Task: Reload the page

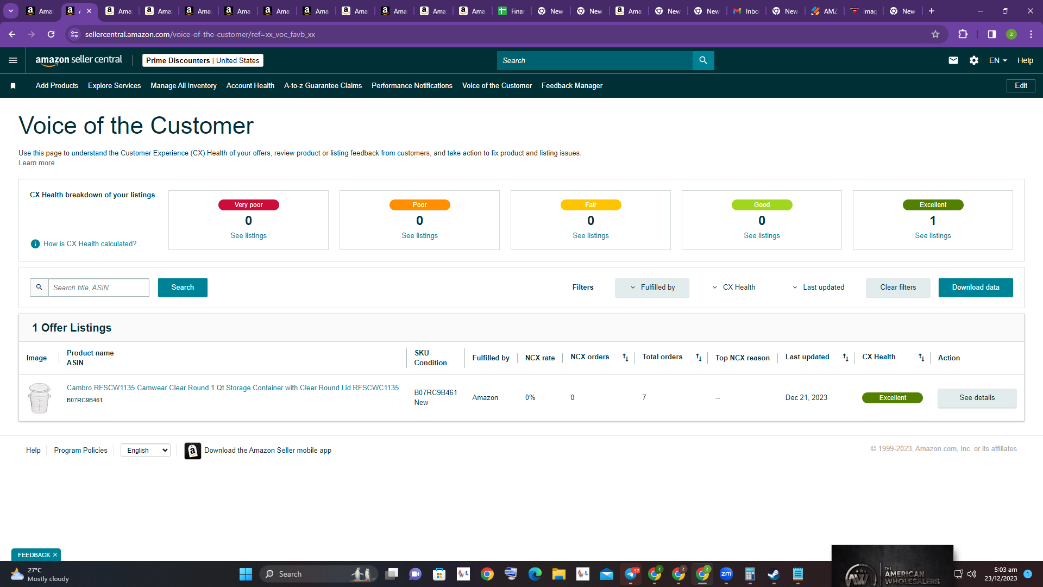Action: coord(51,34)
